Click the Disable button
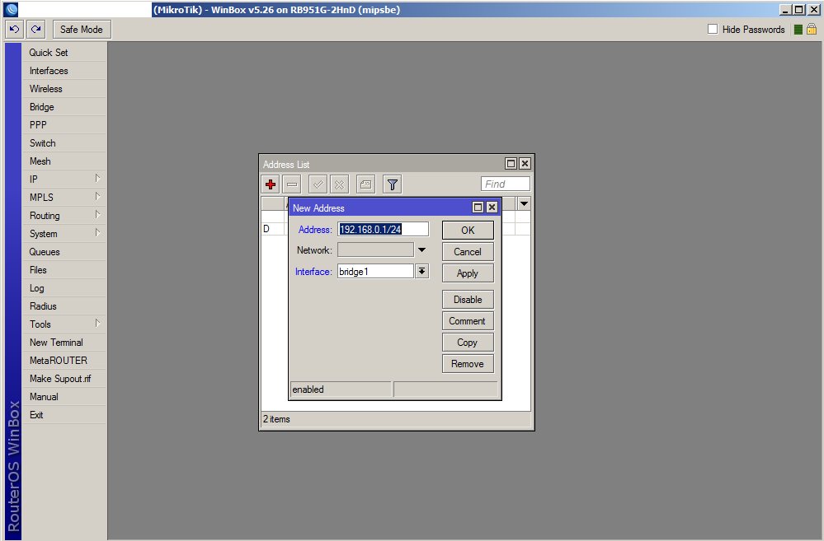824x541 pixels. pyautogui.click(x=468, y=300)
